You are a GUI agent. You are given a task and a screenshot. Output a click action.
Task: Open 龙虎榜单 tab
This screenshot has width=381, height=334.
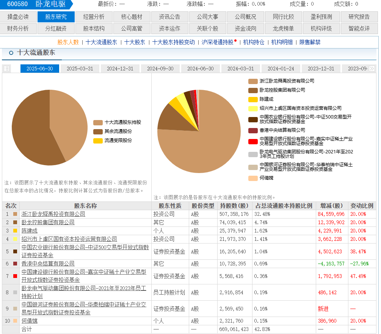[284, 28]
